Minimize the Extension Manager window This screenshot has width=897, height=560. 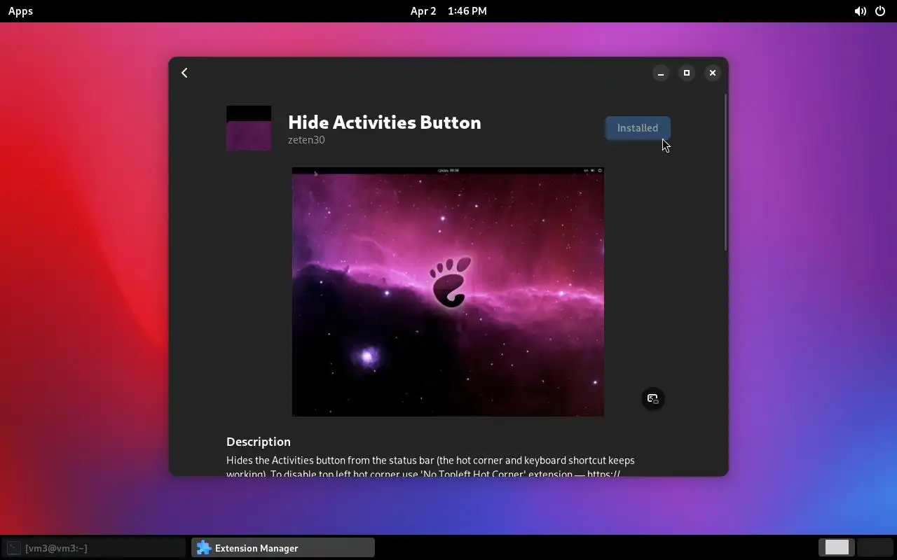coord(661,73)
